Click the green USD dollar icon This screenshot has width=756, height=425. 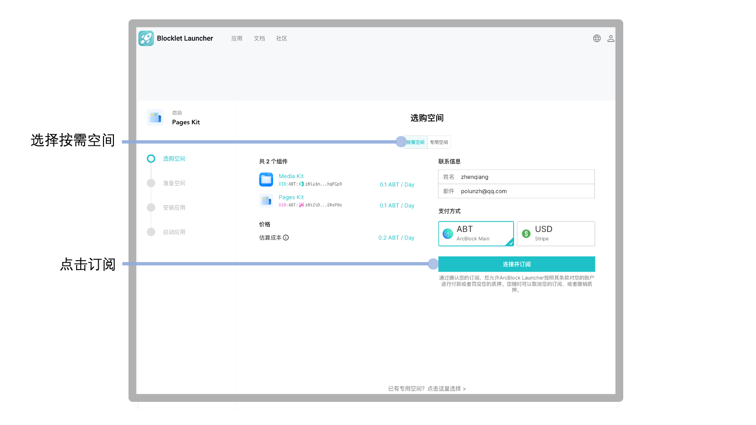[x=526, y=233]
